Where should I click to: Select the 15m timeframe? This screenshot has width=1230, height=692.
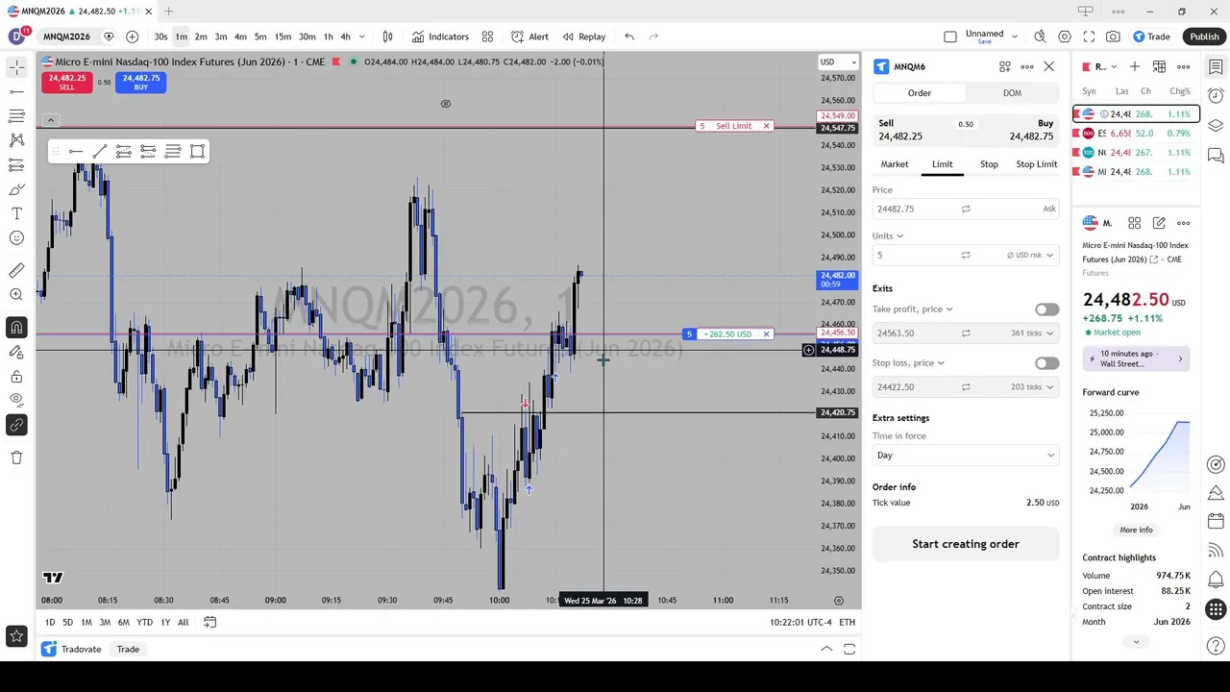pos(283,37)
